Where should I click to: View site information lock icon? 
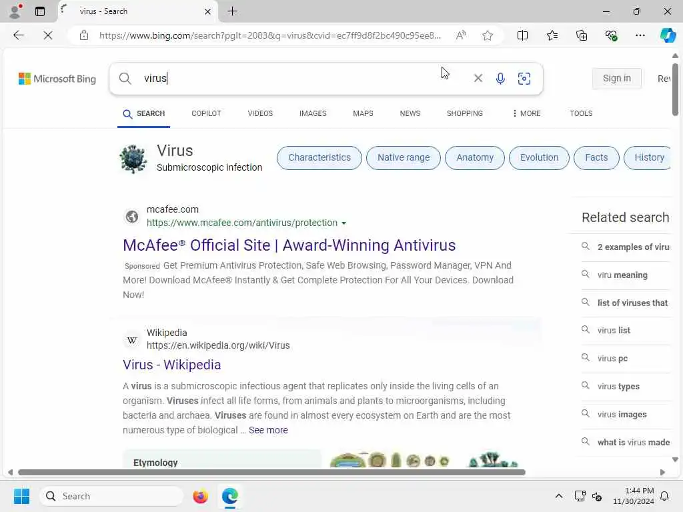point(83,35)
